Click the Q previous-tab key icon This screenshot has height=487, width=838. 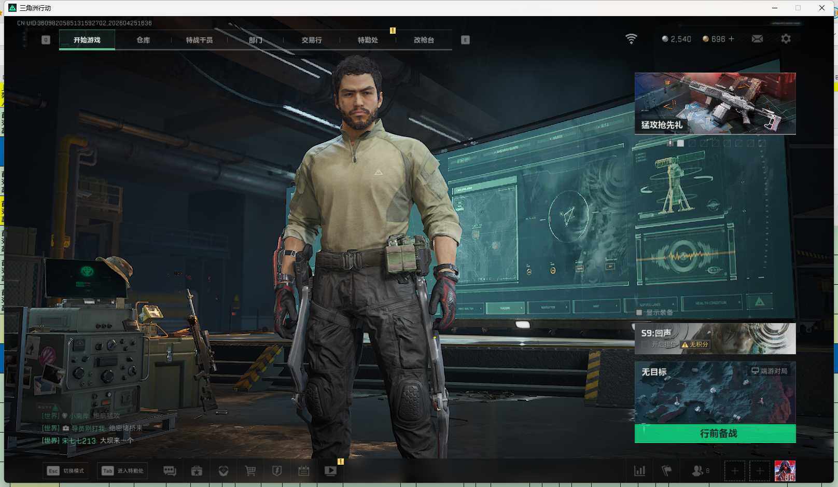point(46,40)
